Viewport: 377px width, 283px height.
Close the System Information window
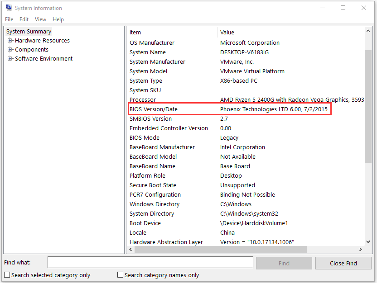point(364,8)
